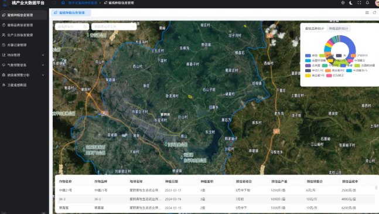Image resolution: width=379 pixels, height=214 pixels.
Task: Open the notification bell
Action: (367, 3)
